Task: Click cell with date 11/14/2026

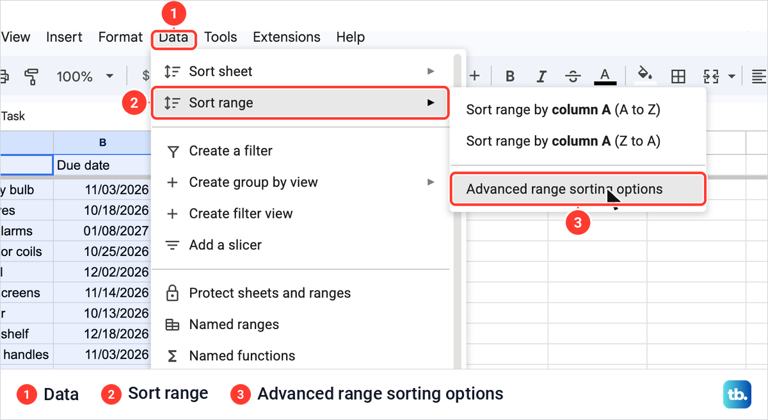Action: (x=102, y=293)
